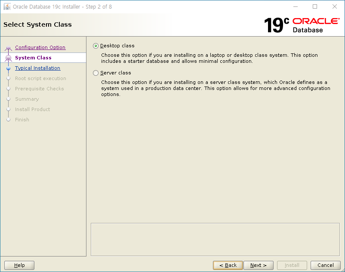The image size is (345, 272).
Task: Open the Configuration Option step link
Action: coord(40,47)
